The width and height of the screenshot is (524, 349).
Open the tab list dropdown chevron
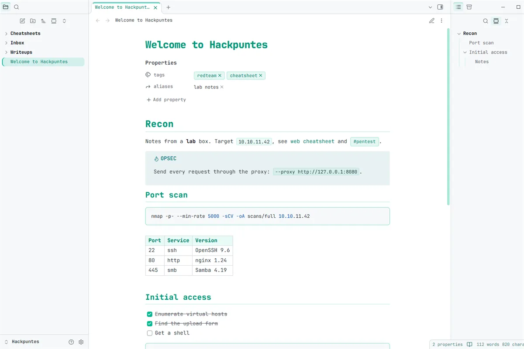click(x=430, y=7)
